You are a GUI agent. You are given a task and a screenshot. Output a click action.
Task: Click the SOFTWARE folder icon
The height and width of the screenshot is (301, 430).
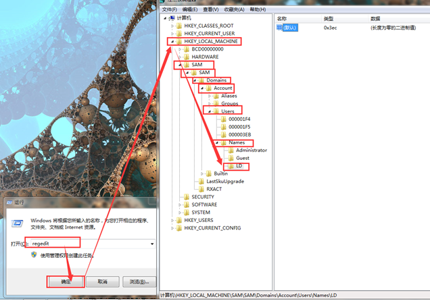tap(187, 204)
